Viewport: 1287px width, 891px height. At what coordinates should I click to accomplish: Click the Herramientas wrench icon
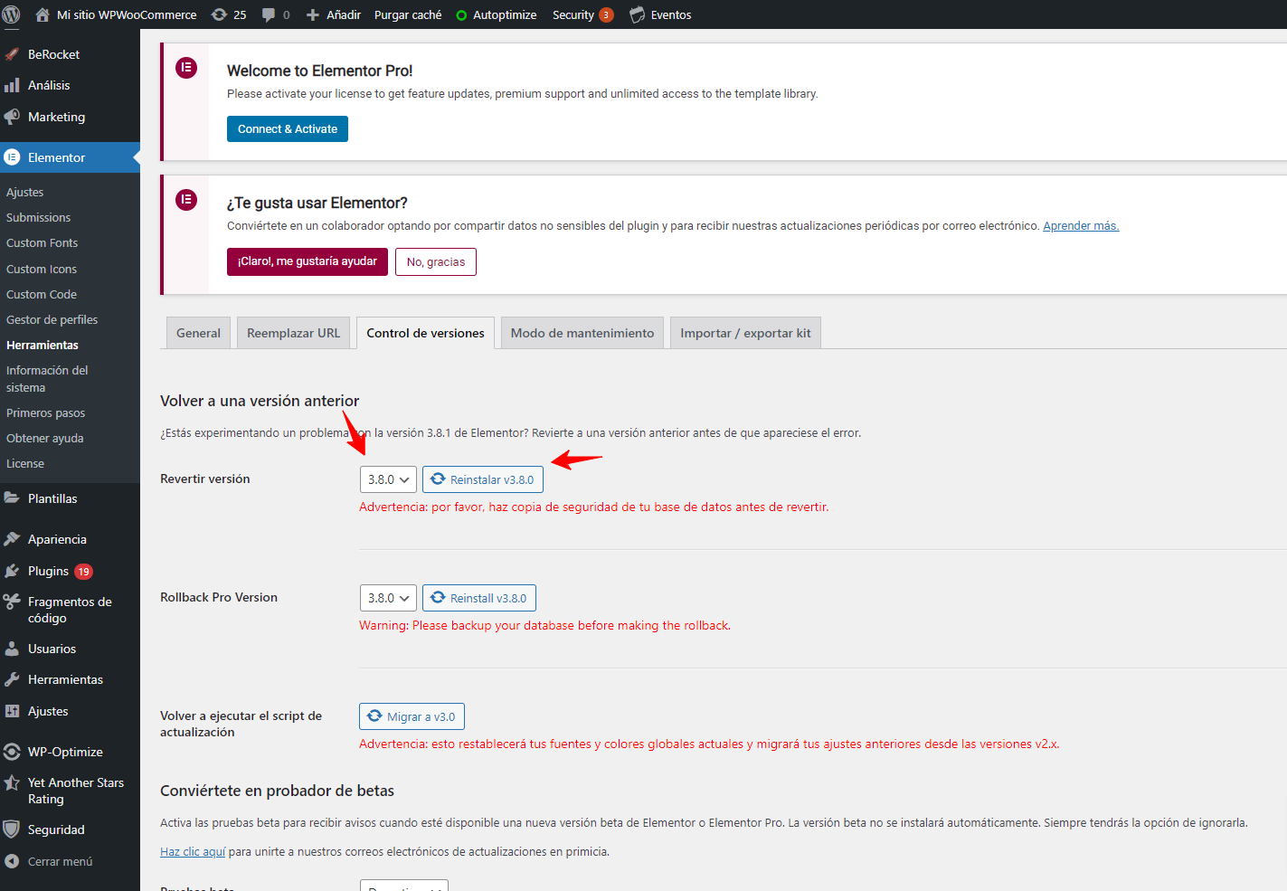tap(12, 679)
